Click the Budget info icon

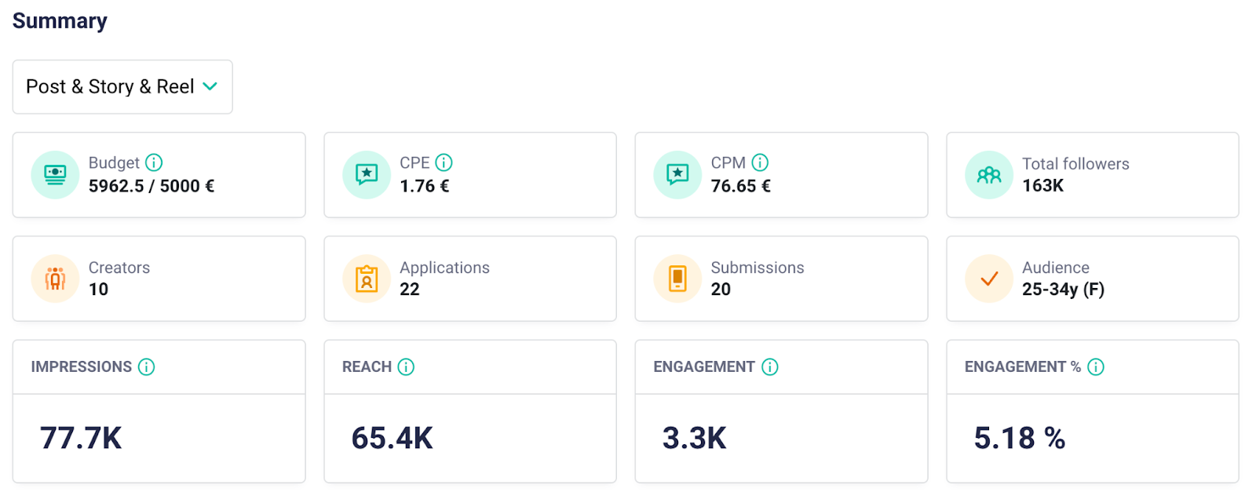154,162
